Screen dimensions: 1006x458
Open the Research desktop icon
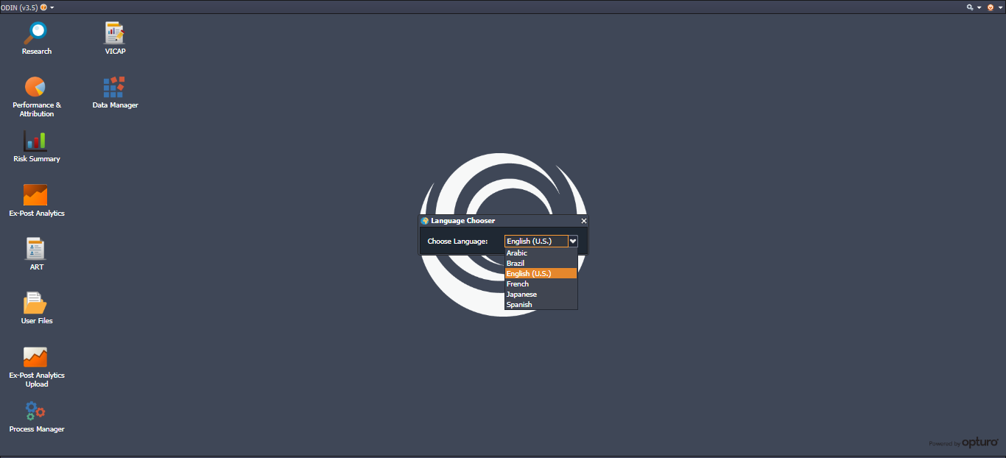36,33
